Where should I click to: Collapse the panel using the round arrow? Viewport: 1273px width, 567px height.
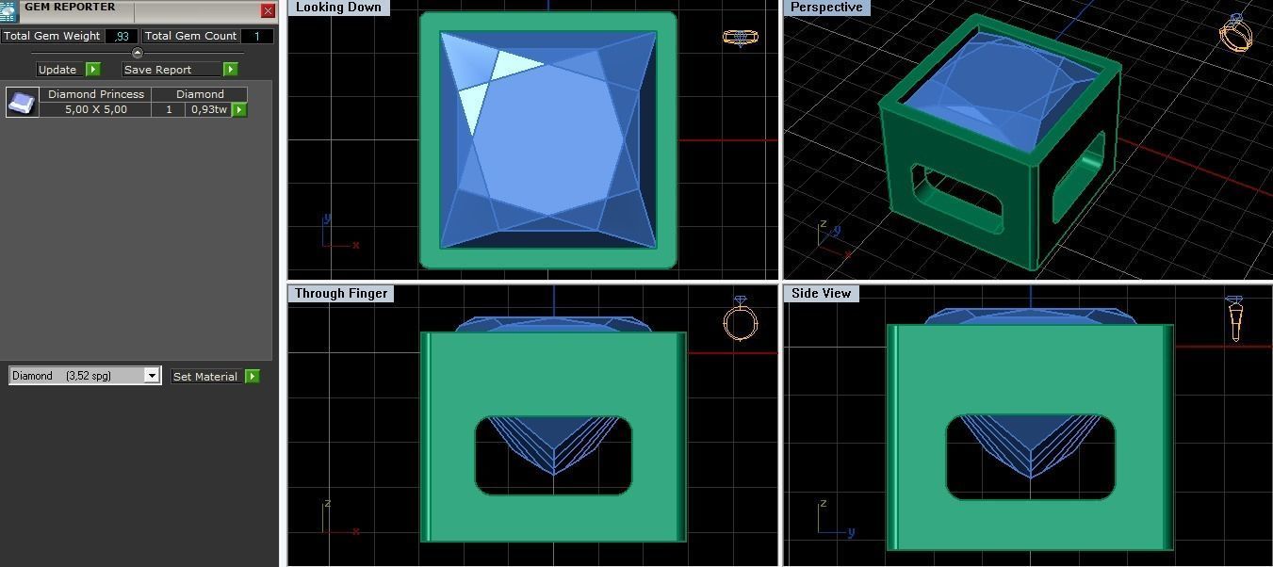coord(138,53)
